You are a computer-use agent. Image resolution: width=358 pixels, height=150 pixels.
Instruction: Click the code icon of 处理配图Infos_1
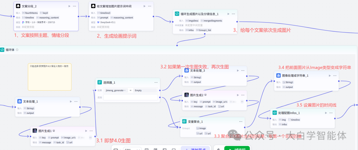click(x=275, y=113)
